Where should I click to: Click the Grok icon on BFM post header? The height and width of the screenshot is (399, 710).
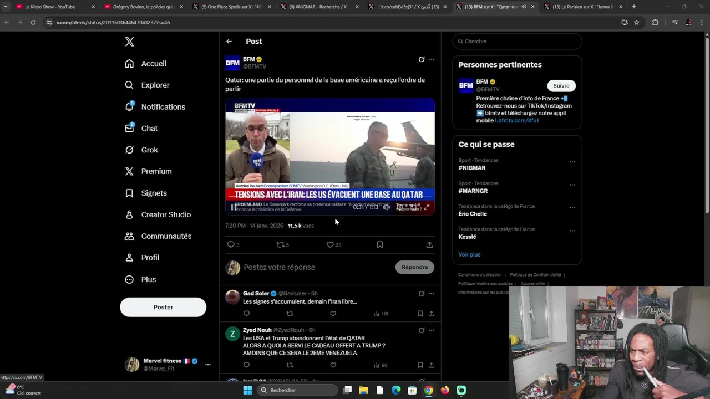[422, 59]
